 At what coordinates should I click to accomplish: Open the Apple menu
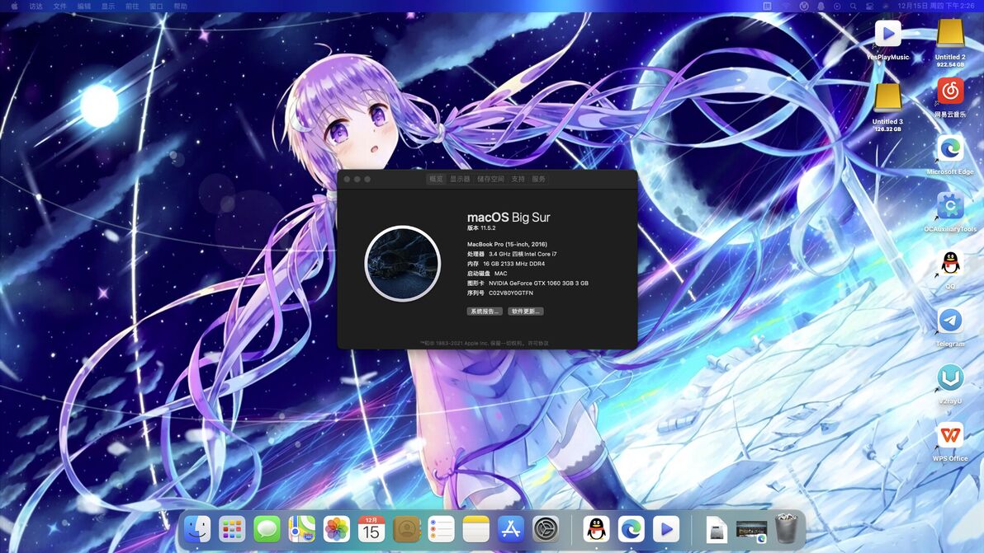pos(14,6)
